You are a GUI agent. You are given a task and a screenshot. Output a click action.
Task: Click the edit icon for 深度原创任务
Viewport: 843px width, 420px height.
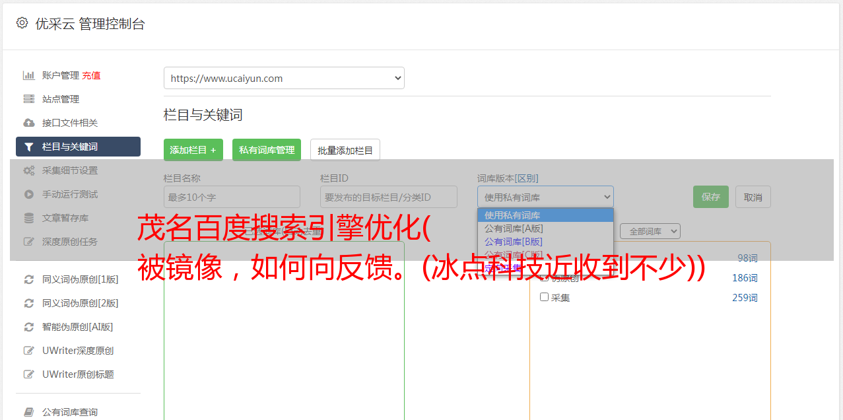pyautogui.click(x=28, y=242)
